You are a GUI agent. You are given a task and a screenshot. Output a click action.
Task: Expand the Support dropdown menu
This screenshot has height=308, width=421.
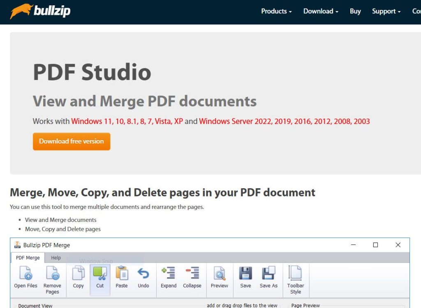(x=386, y=12)
